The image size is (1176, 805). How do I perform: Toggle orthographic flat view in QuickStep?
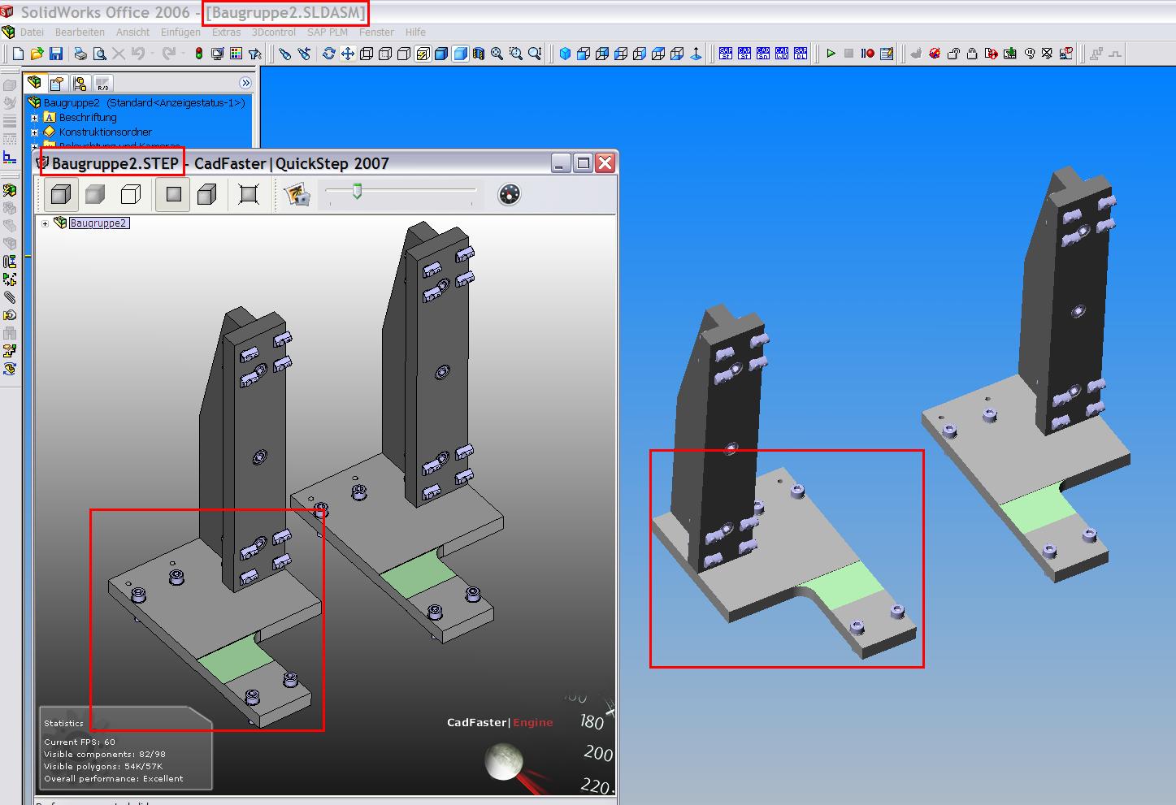(x=173, y=194)
